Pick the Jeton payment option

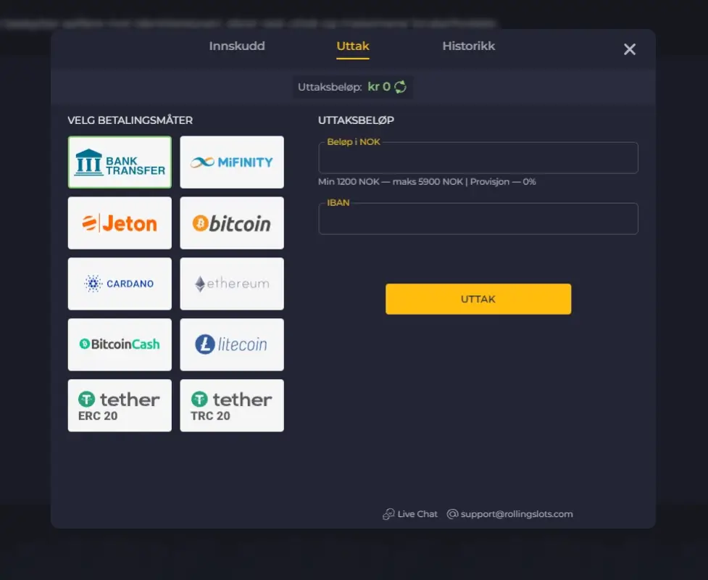[120, 223]
